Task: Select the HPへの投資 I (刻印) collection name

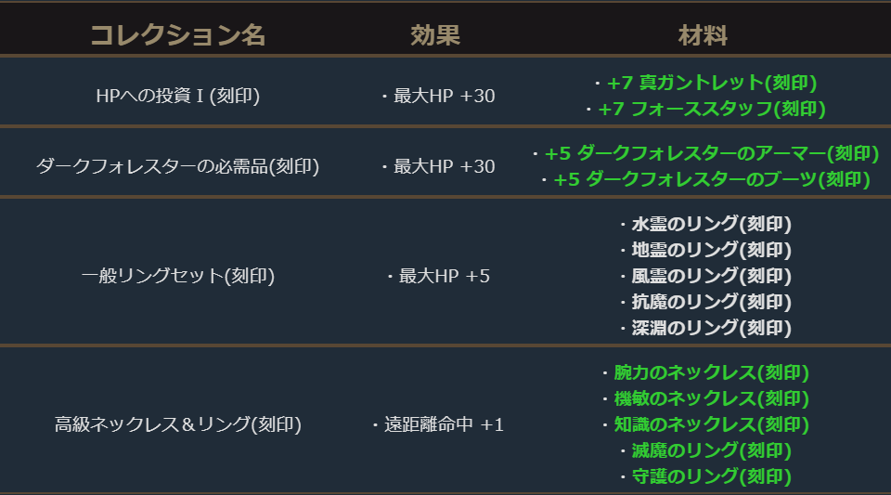Action: pyautogui.click(x=177, y=96)
